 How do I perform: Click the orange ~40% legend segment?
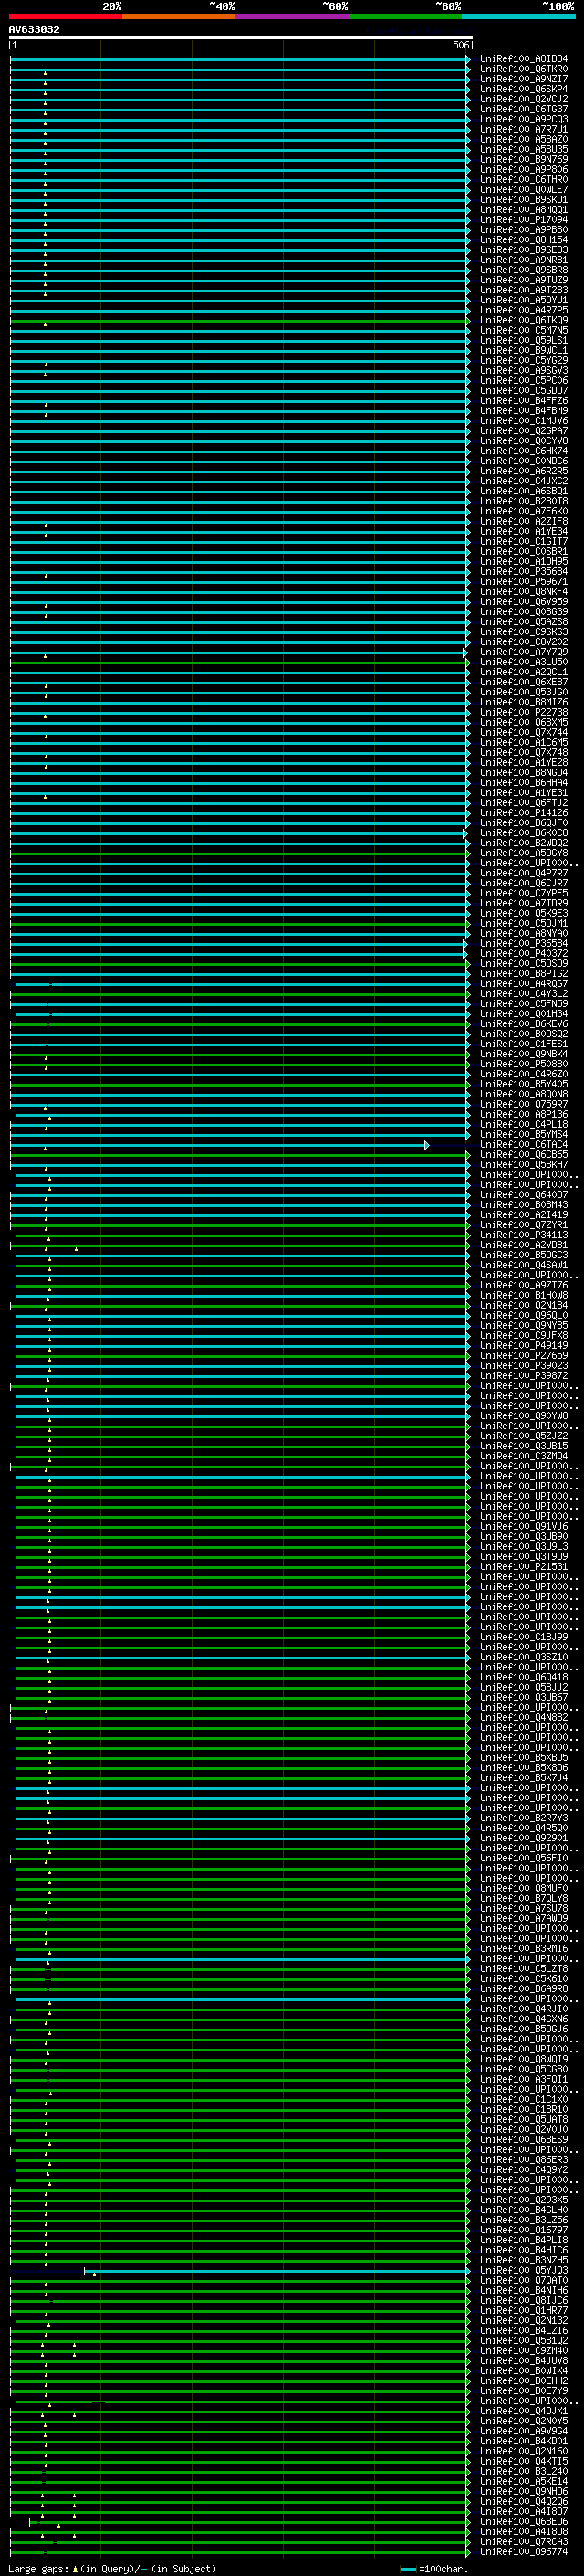(179, 16)
